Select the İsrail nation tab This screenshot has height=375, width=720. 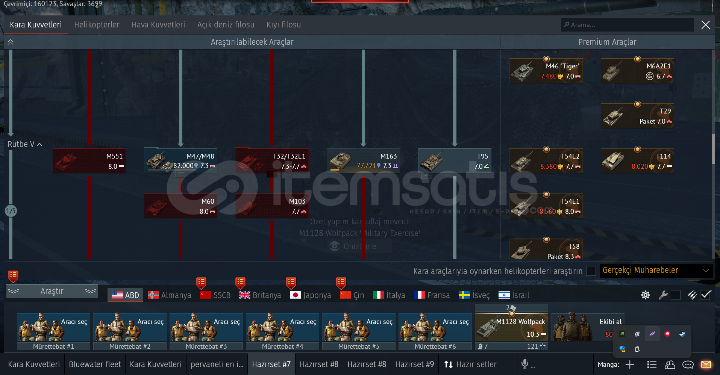(514, 295)
